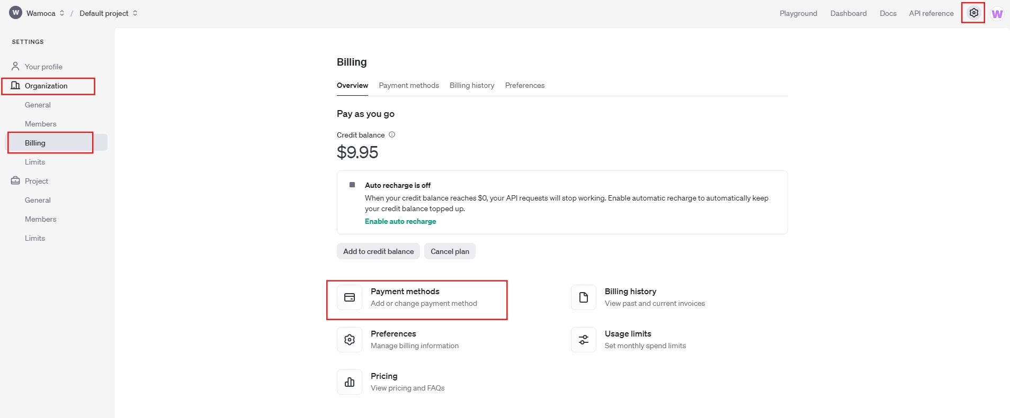1010x418 pixels.
Task: Click the purple W user avatar
Action: click(997, 14)
